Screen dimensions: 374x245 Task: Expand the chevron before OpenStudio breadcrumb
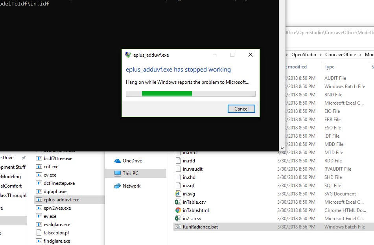point(287,55)
